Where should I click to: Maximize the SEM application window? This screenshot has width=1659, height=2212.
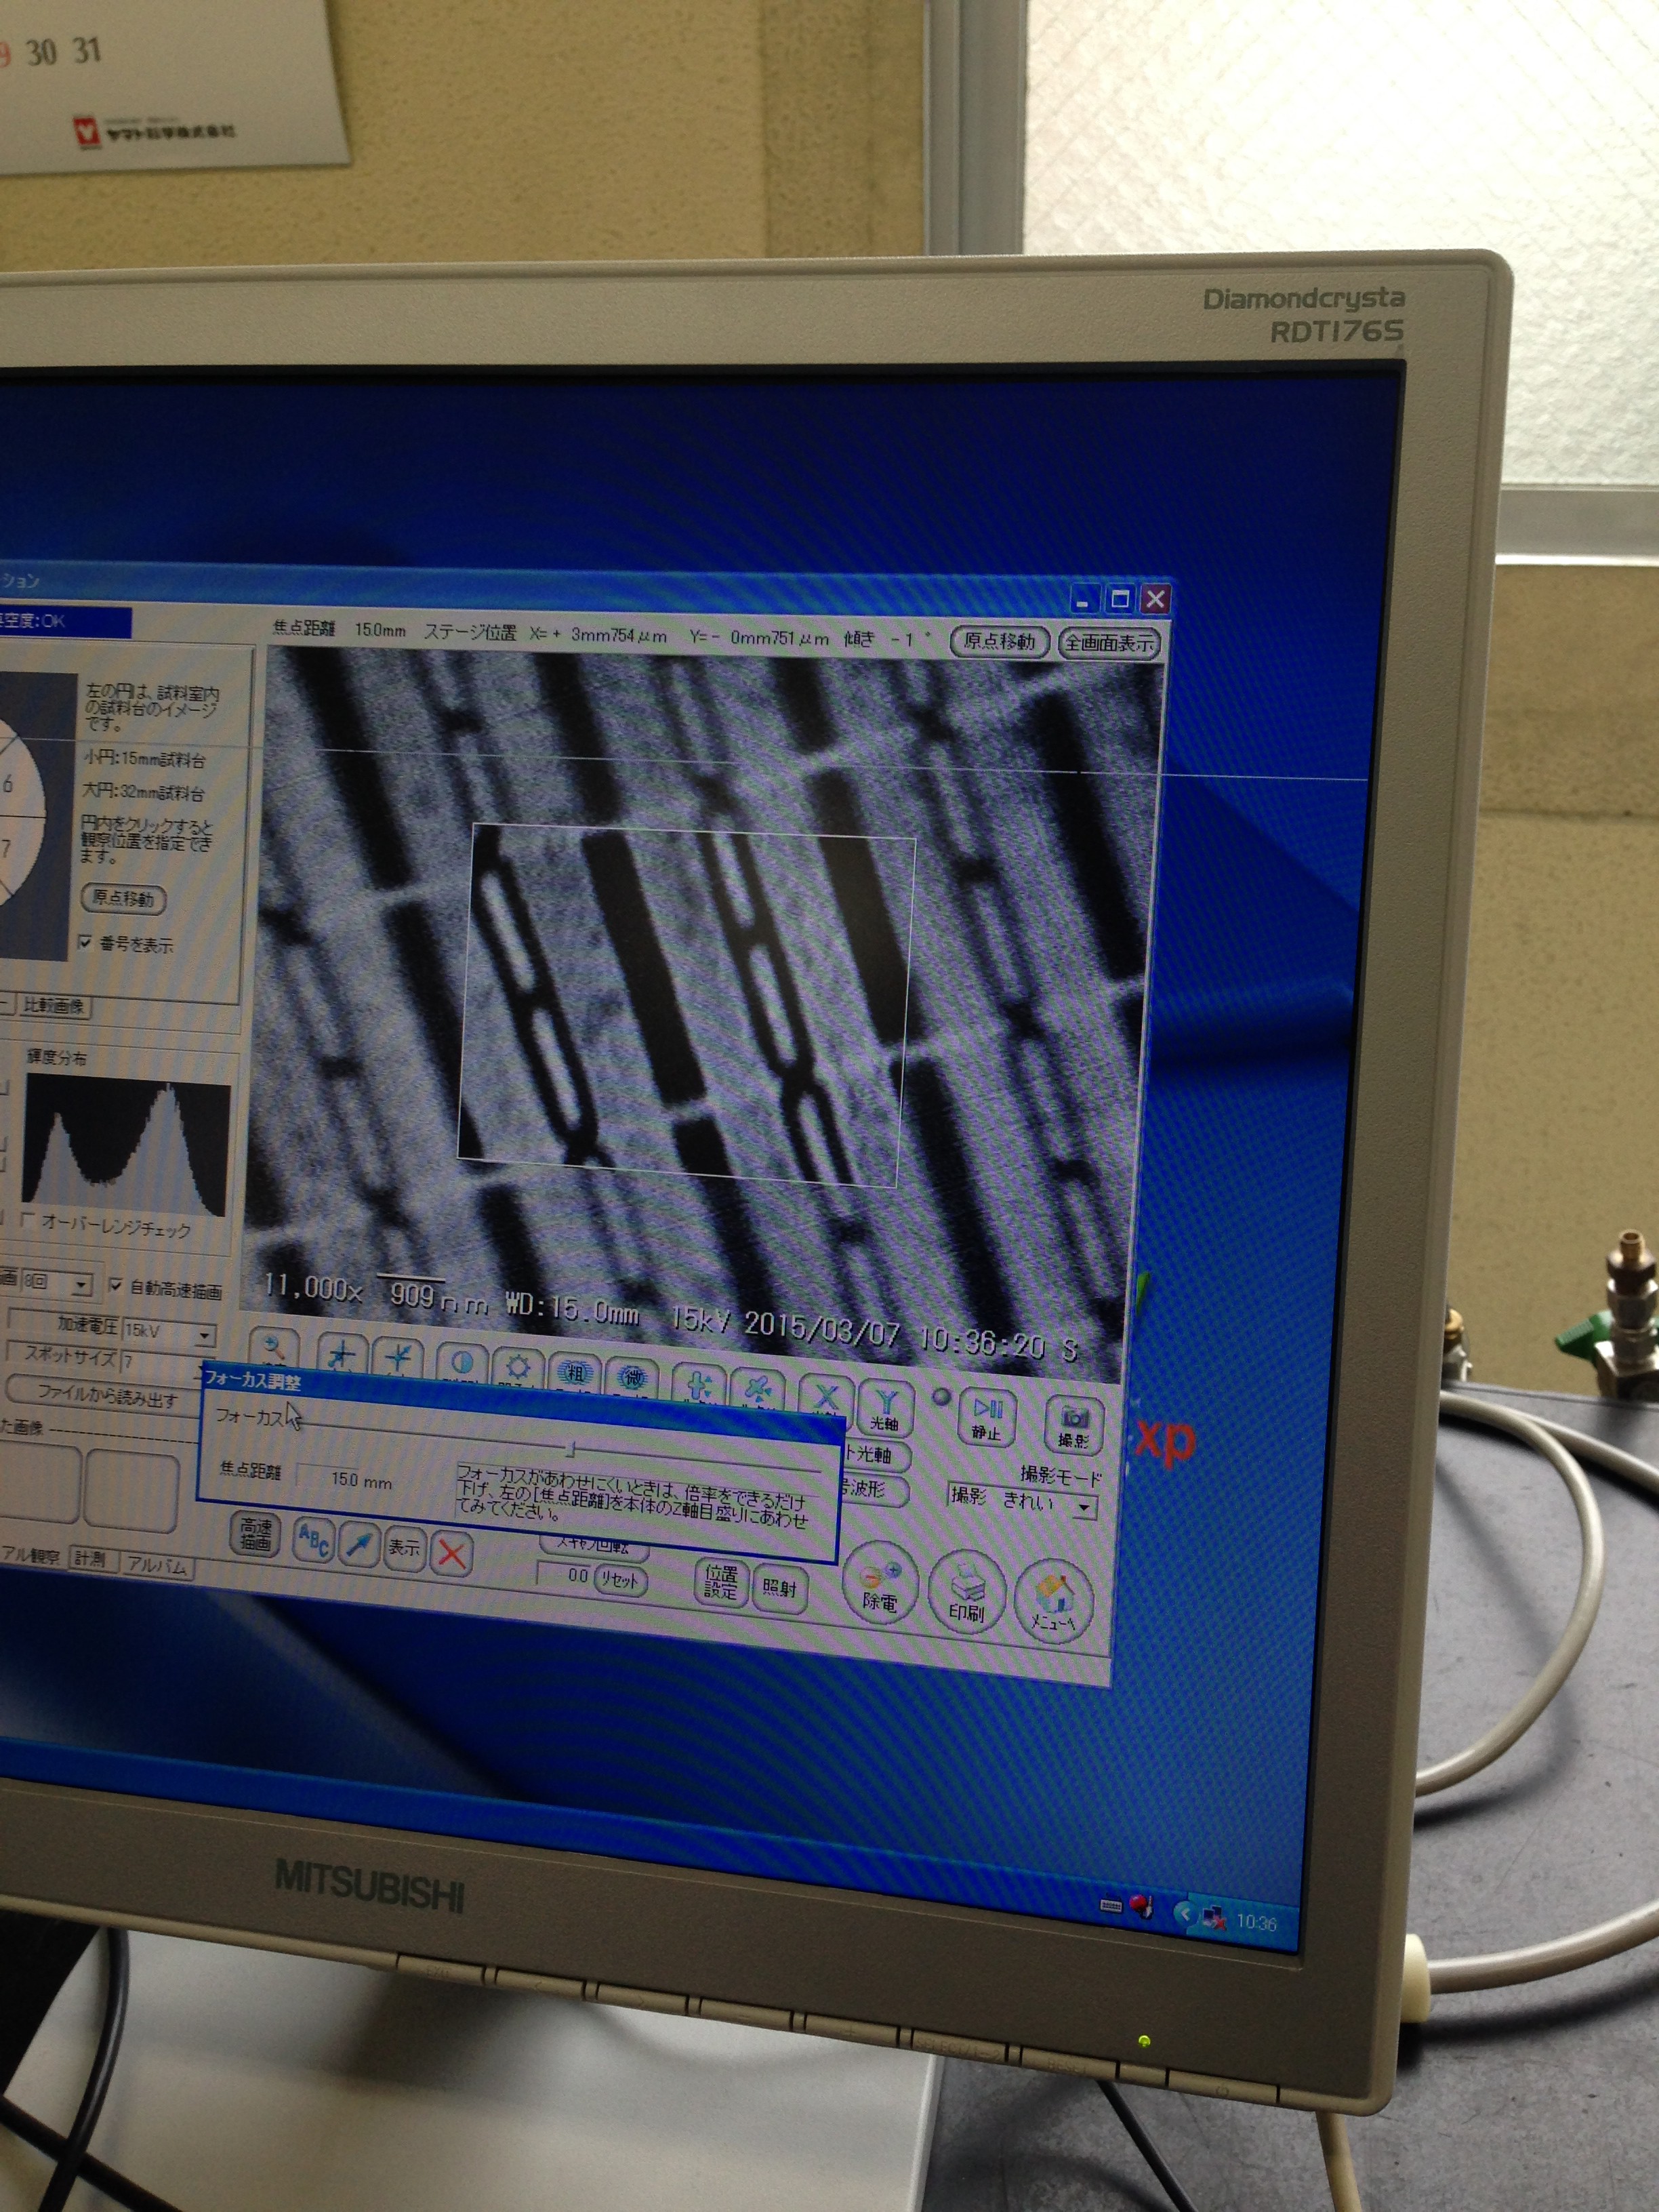(1120, 598)
